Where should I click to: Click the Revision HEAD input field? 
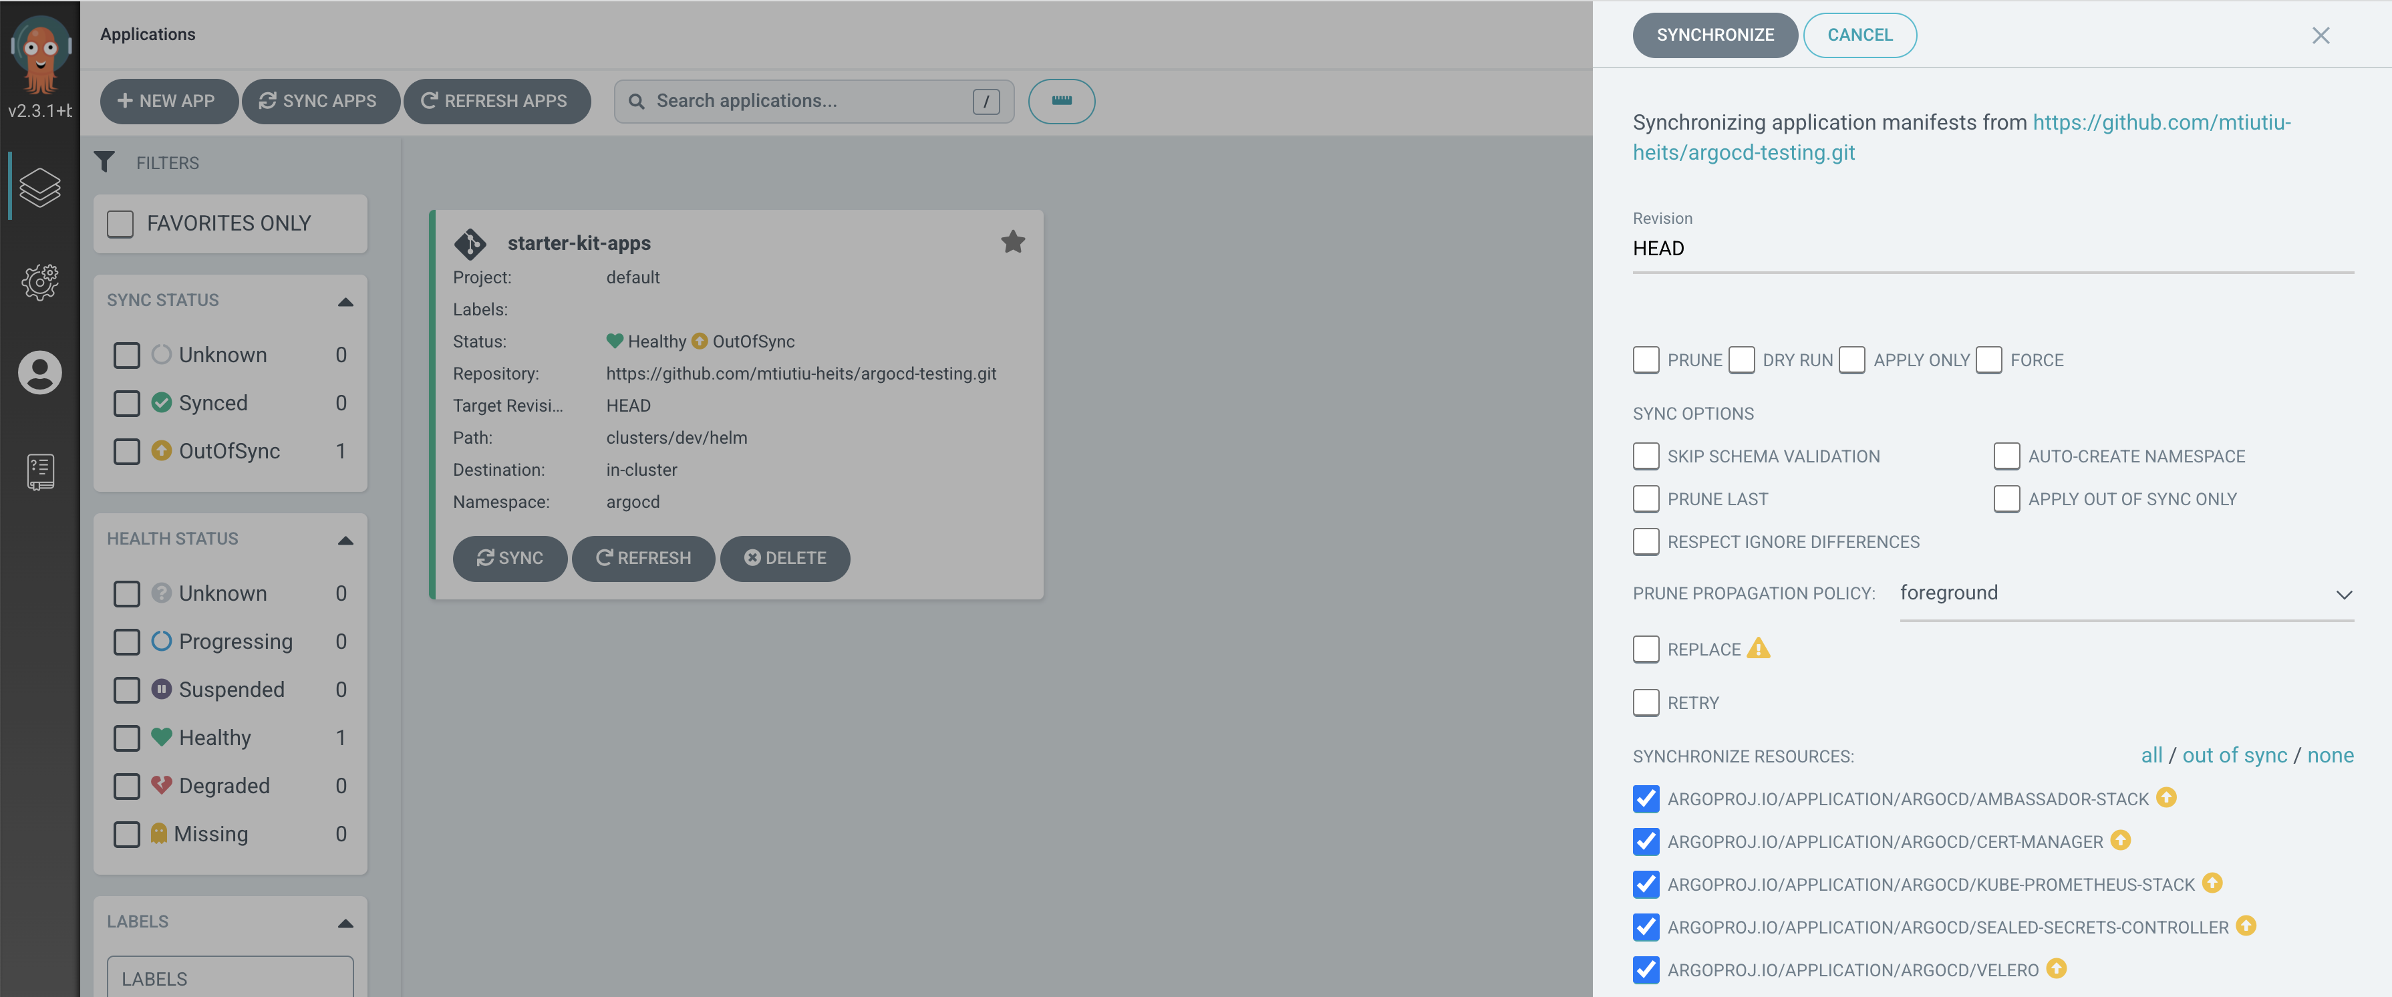click(x=1992, y=249)
